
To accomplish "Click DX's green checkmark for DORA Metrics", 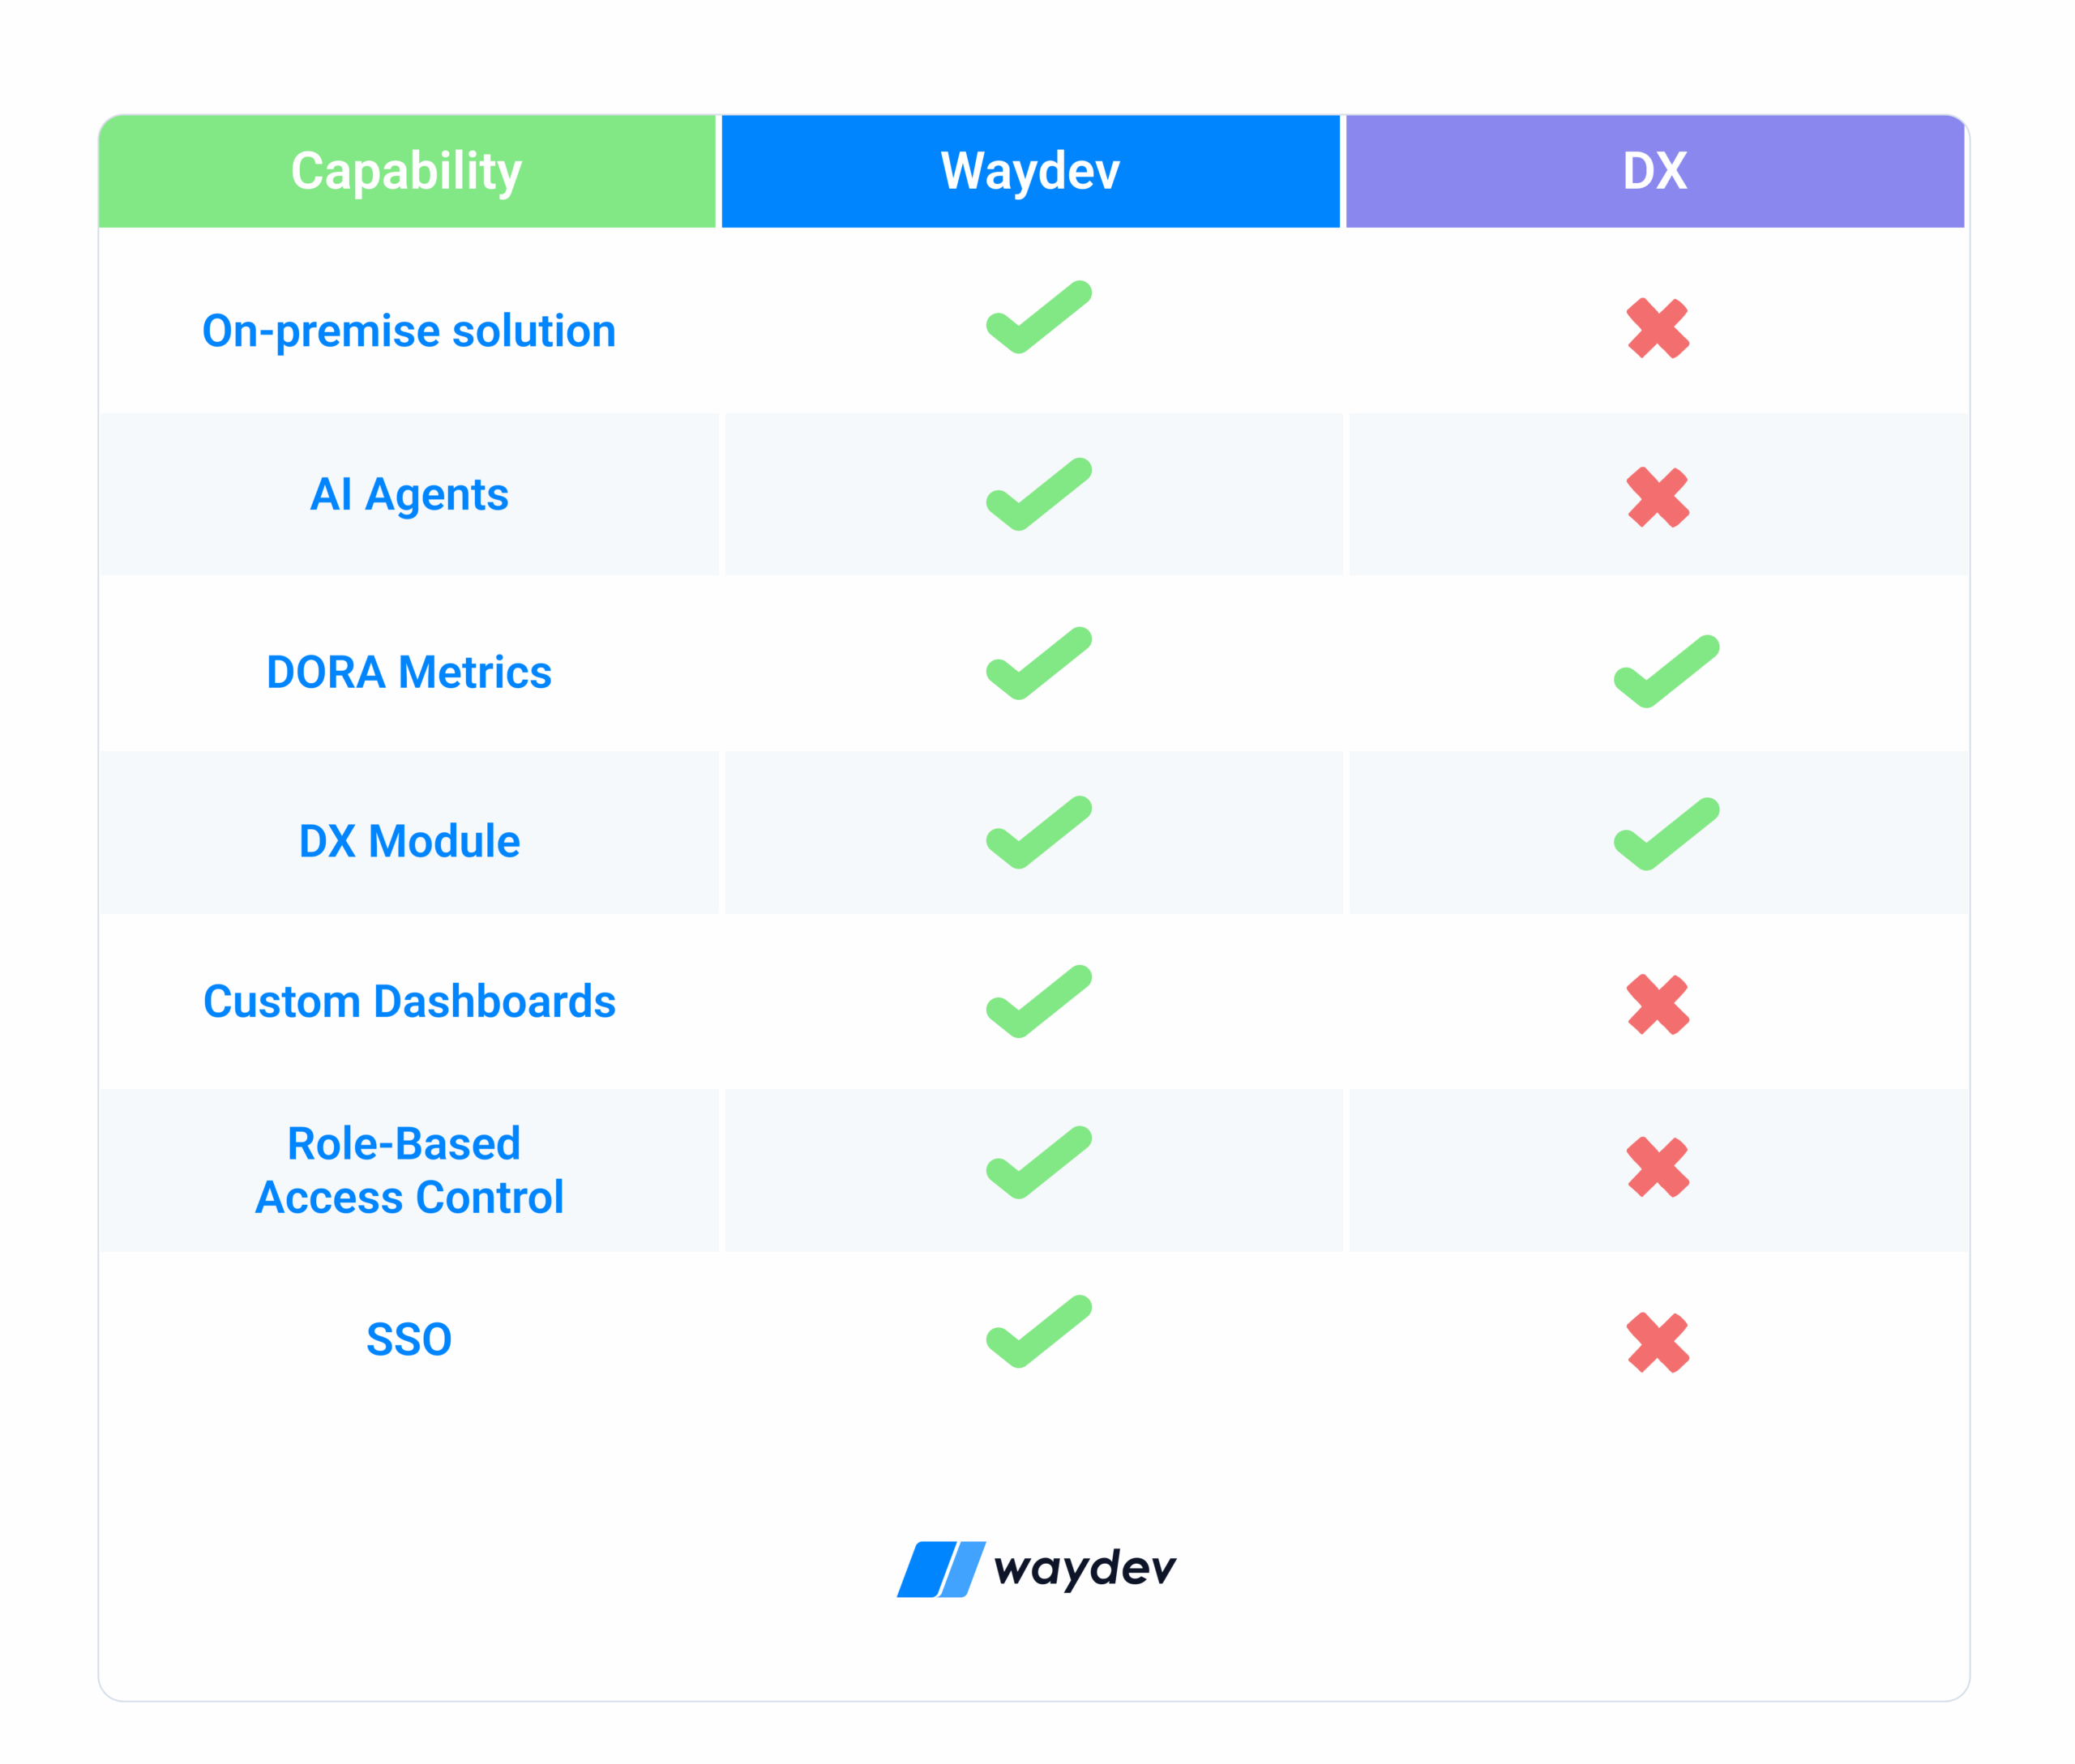I will point(1666,671).
